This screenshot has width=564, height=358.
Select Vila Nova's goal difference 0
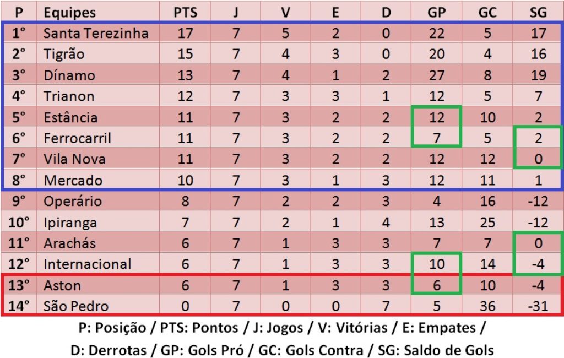538,159
